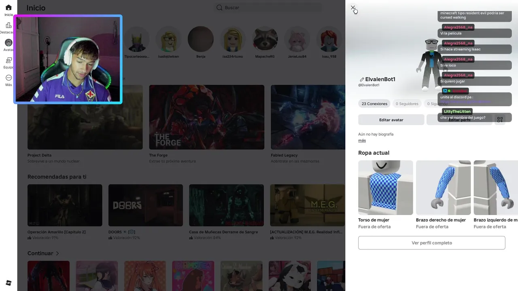Open Equipo section in sidebar
This screenshot has width=518, height=291.
8,63
